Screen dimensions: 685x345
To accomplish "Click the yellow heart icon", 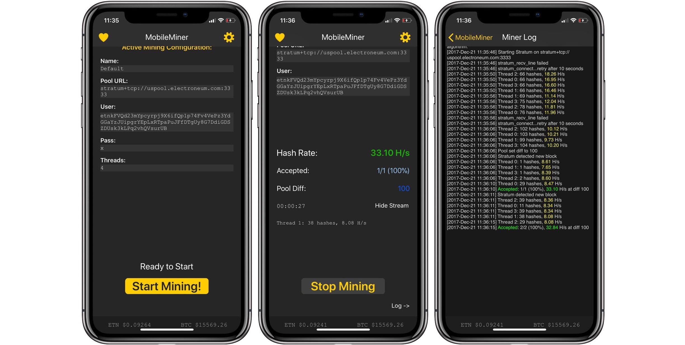I will tap(102, 37).
